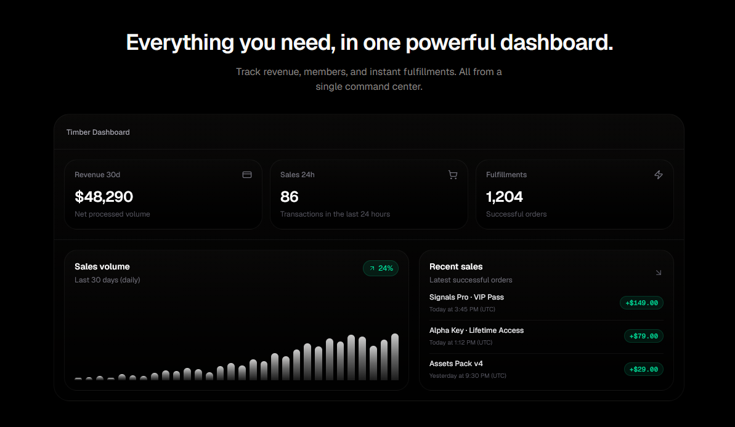
Task: Click the main dashboard headline
Action: point(370,42)
